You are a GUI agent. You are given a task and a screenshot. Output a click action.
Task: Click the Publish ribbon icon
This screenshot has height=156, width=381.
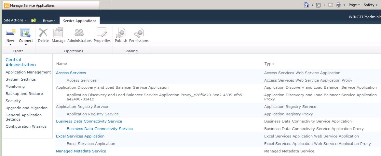(x=121, y=32)
